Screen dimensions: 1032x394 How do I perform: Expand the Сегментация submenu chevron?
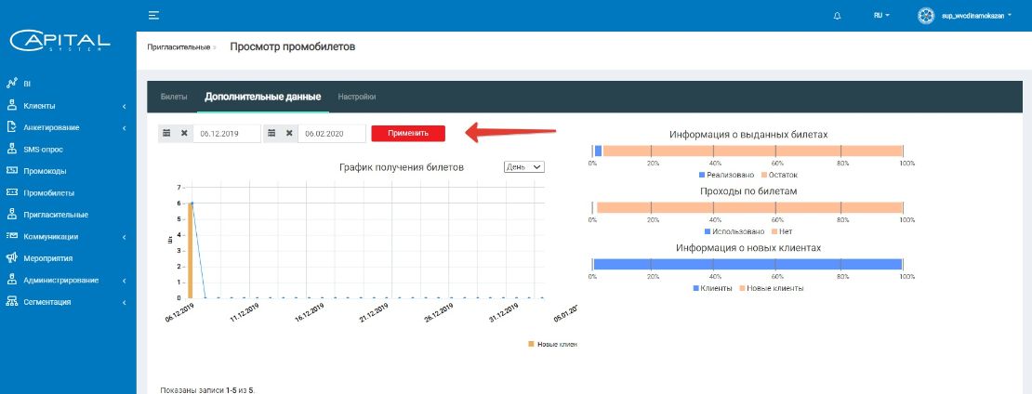125,303
